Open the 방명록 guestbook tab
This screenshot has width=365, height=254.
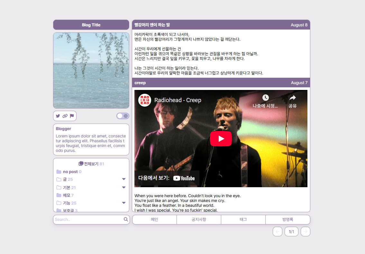(288, 220)
